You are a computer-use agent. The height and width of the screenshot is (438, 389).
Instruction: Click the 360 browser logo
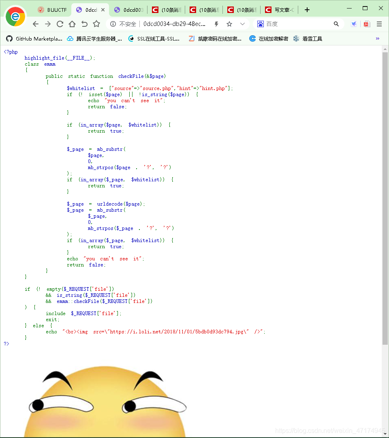[x=16, y=17]
